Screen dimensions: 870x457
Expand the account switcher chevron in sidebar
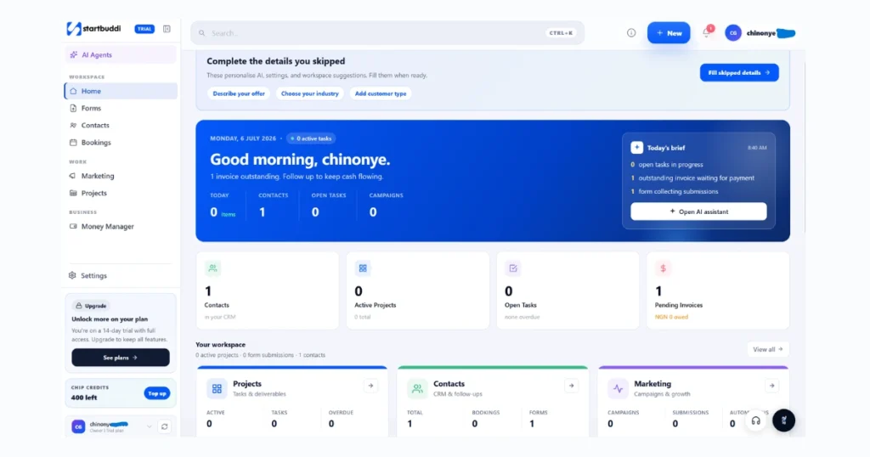click(x=150, y=426)
